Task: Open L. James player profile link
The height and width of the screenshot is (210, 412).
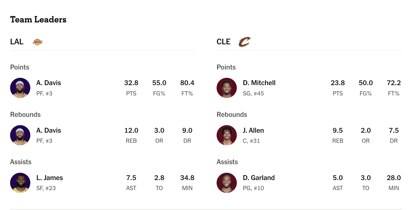Action: tap(49, 178)
